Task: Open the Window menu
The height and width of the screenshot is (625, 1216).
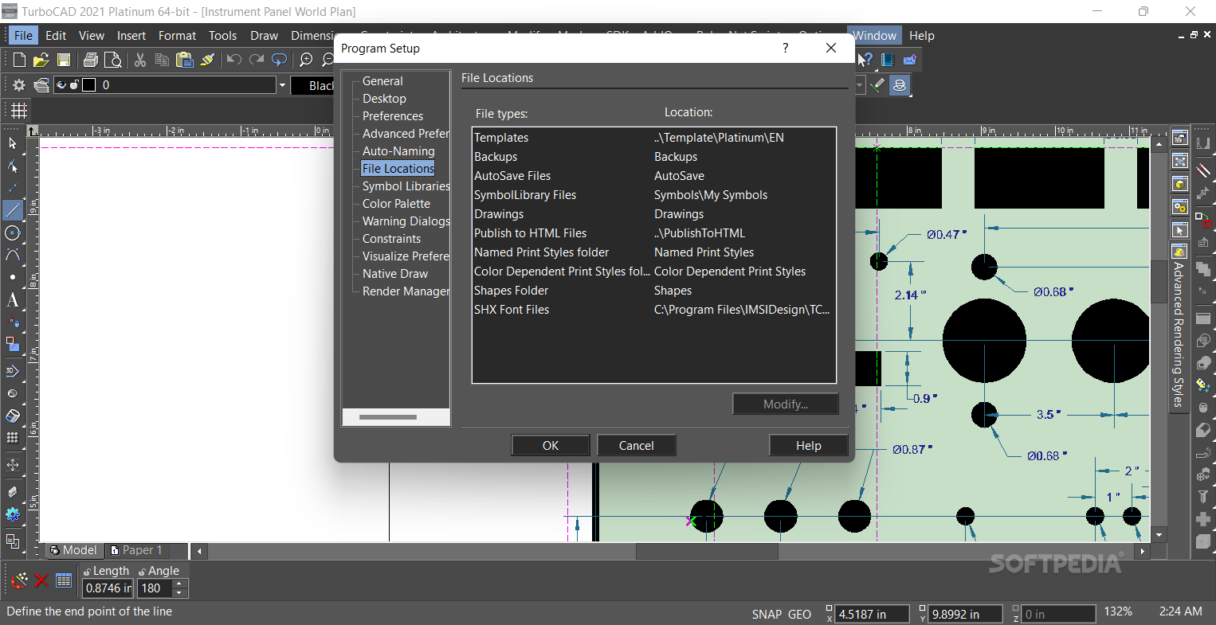Action: 874,35
